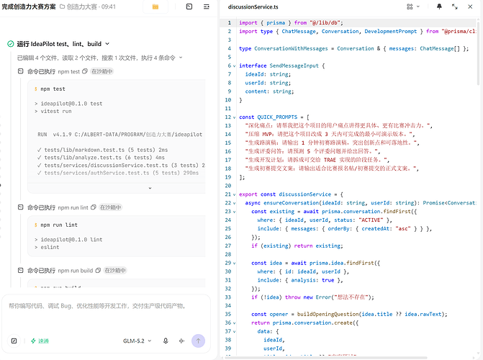
Task: Click the terminal icon beside 命令已执行 npm run build
Action: coord(20,270)
